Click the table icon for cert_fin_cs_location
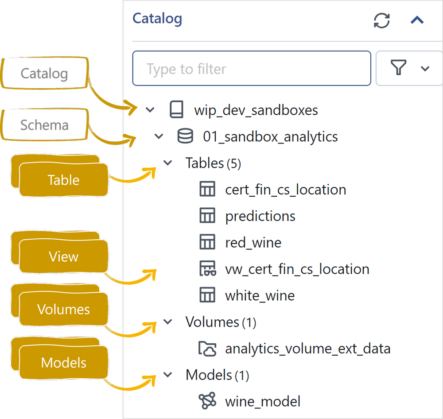 coord(207,189)
